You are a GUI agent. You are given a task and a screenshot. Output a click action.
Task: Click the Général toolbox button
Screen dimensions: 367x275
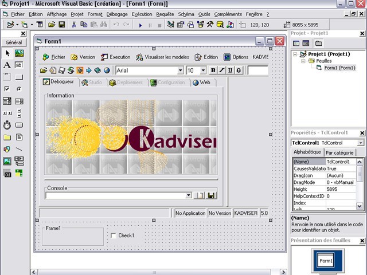pyautogui.click(x=14, y=42)
